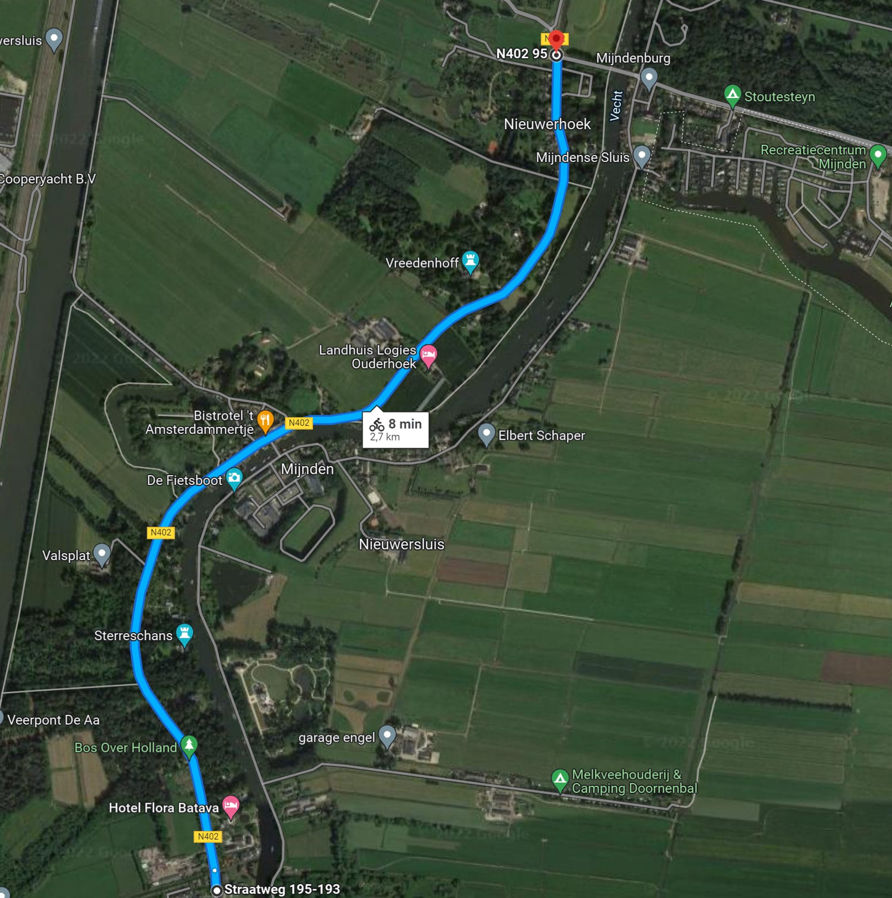This screenshot has width=892, height=898.
Task: Click the Sterreschans castle marker
Action: coord(184,636)
